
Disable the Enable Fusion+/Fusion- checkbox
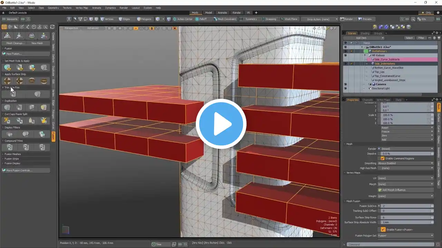pos(383,229)
